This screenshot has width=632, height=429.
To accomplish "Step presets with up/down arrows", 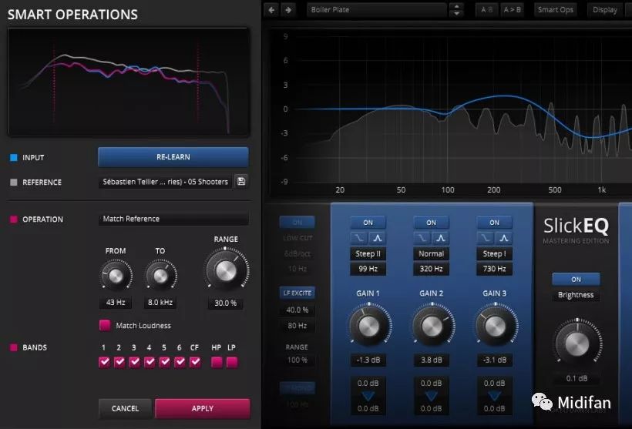I will 456,10.
